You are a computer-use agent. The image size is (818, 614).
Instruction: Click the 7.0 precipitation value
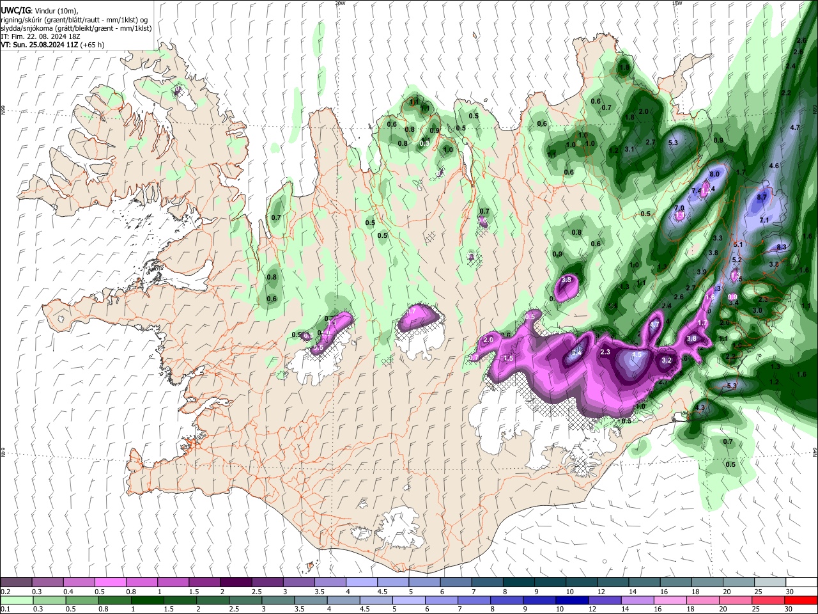(x=679, y=208)
